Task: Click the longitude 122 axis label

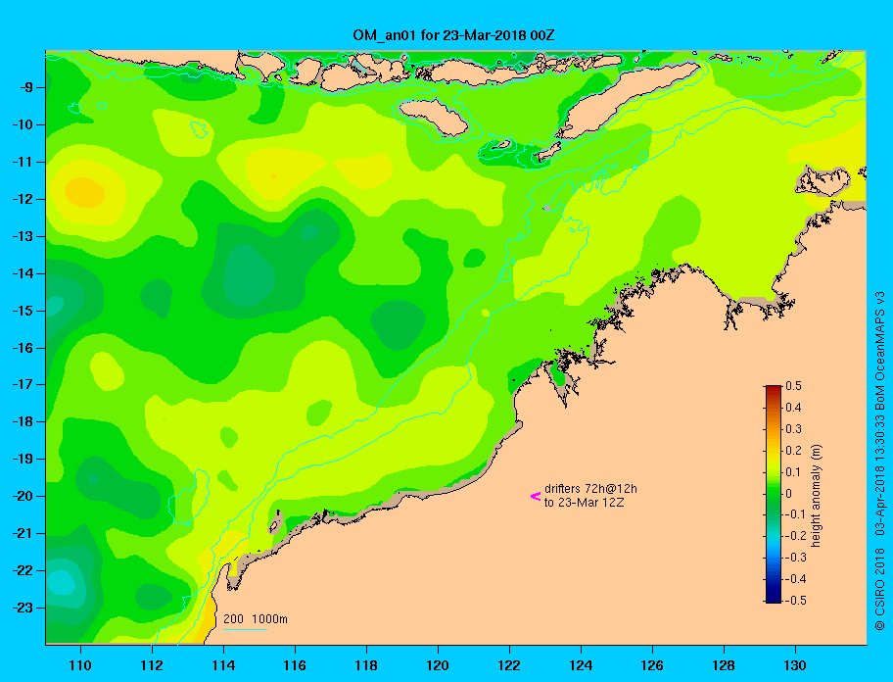Action: (x=509, y=665)
